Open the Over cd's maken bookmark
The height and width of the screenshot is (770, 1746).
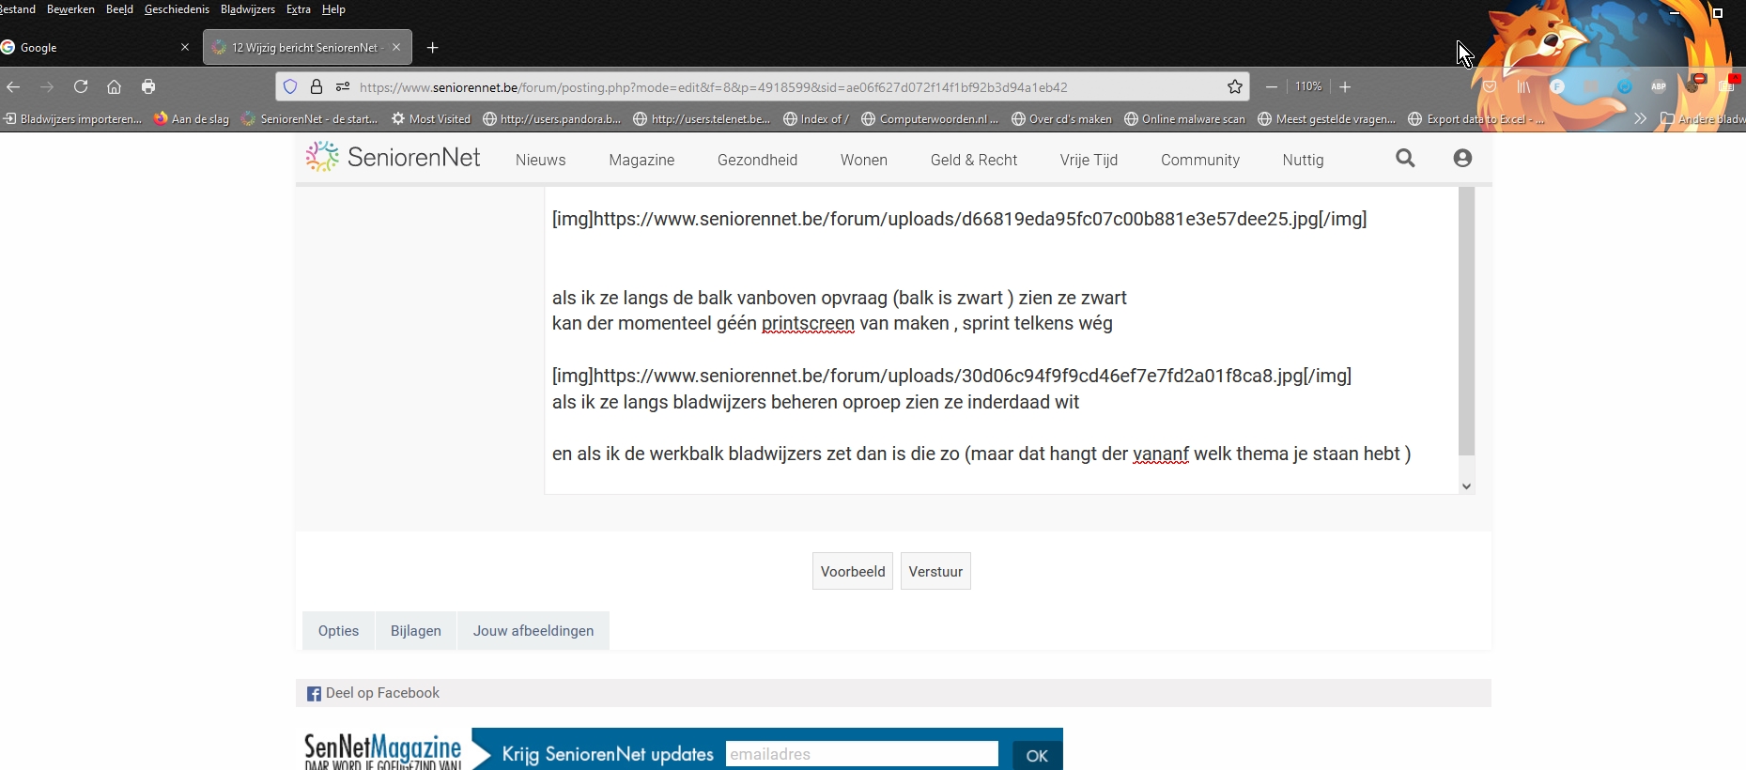coord(1062,119)
